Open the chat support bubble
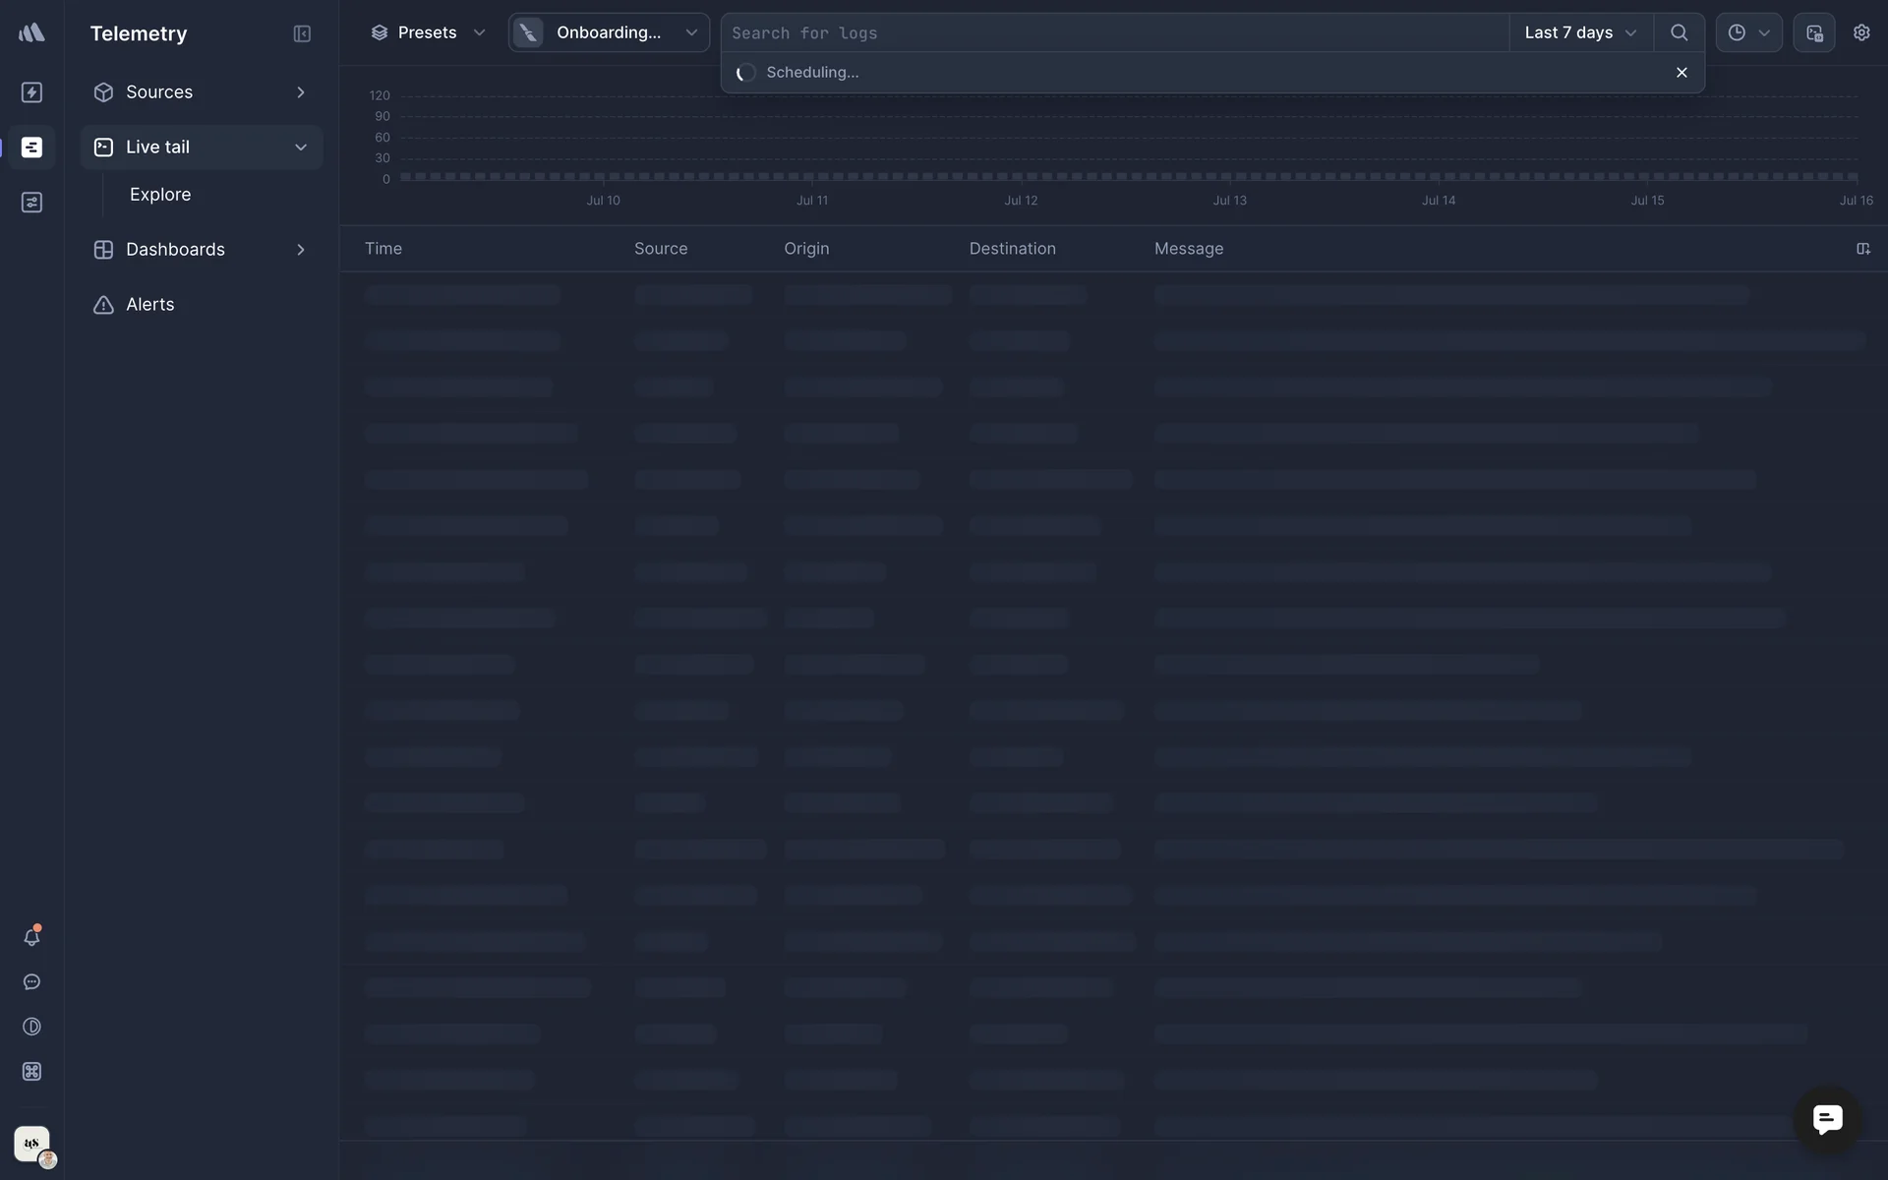This screenshot has width=1888, height=1180. tap(1827, 1119)
